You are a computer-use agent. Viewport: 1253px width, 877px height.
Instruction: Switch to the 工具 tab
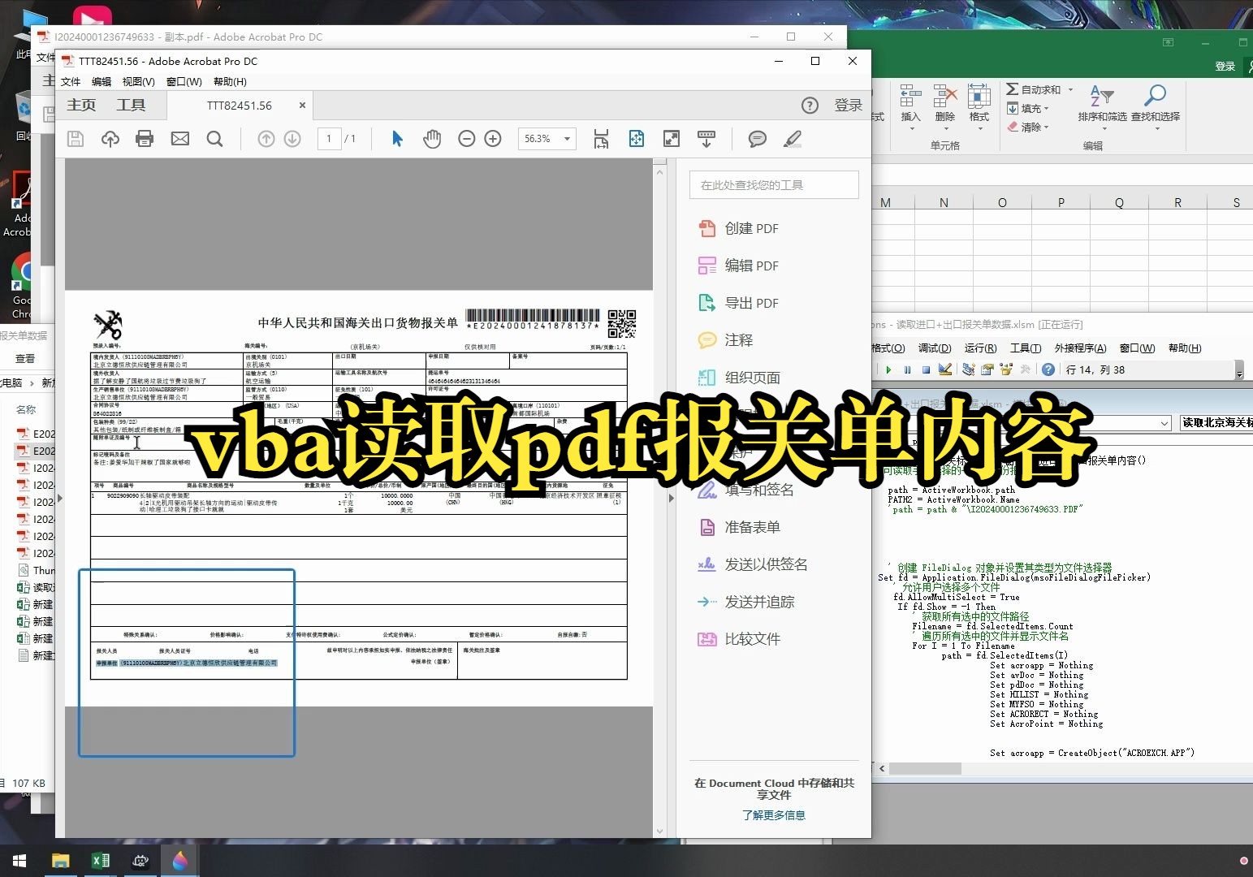point(131,105)
